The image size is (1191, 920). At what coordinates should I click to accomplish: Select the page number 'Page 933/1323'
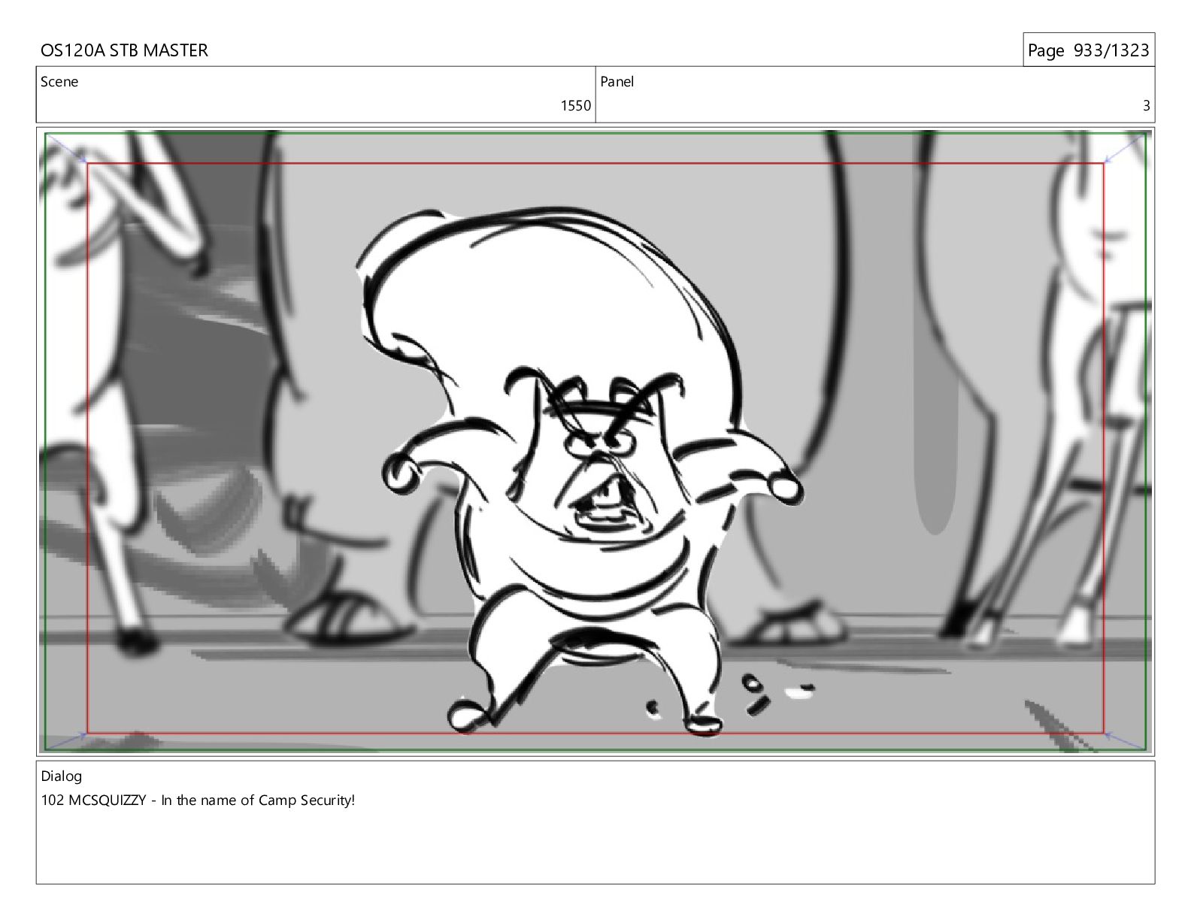coord(1088,50)
